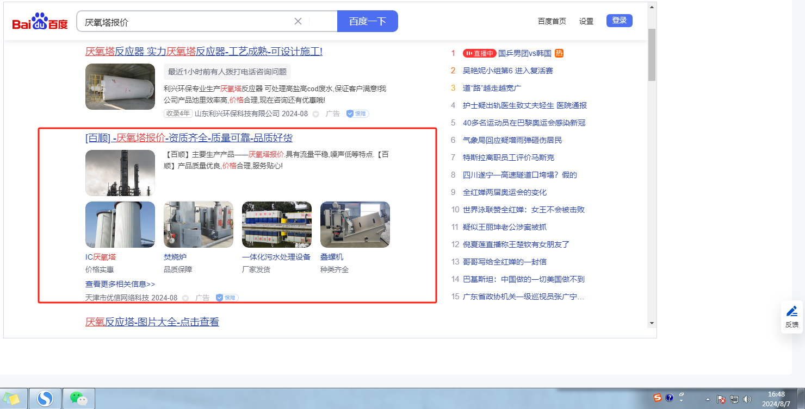Screen dimensions: 805x409
Task: Click the white tank thumbnail of 利兴环保 ad
Action: click(120, 87)
